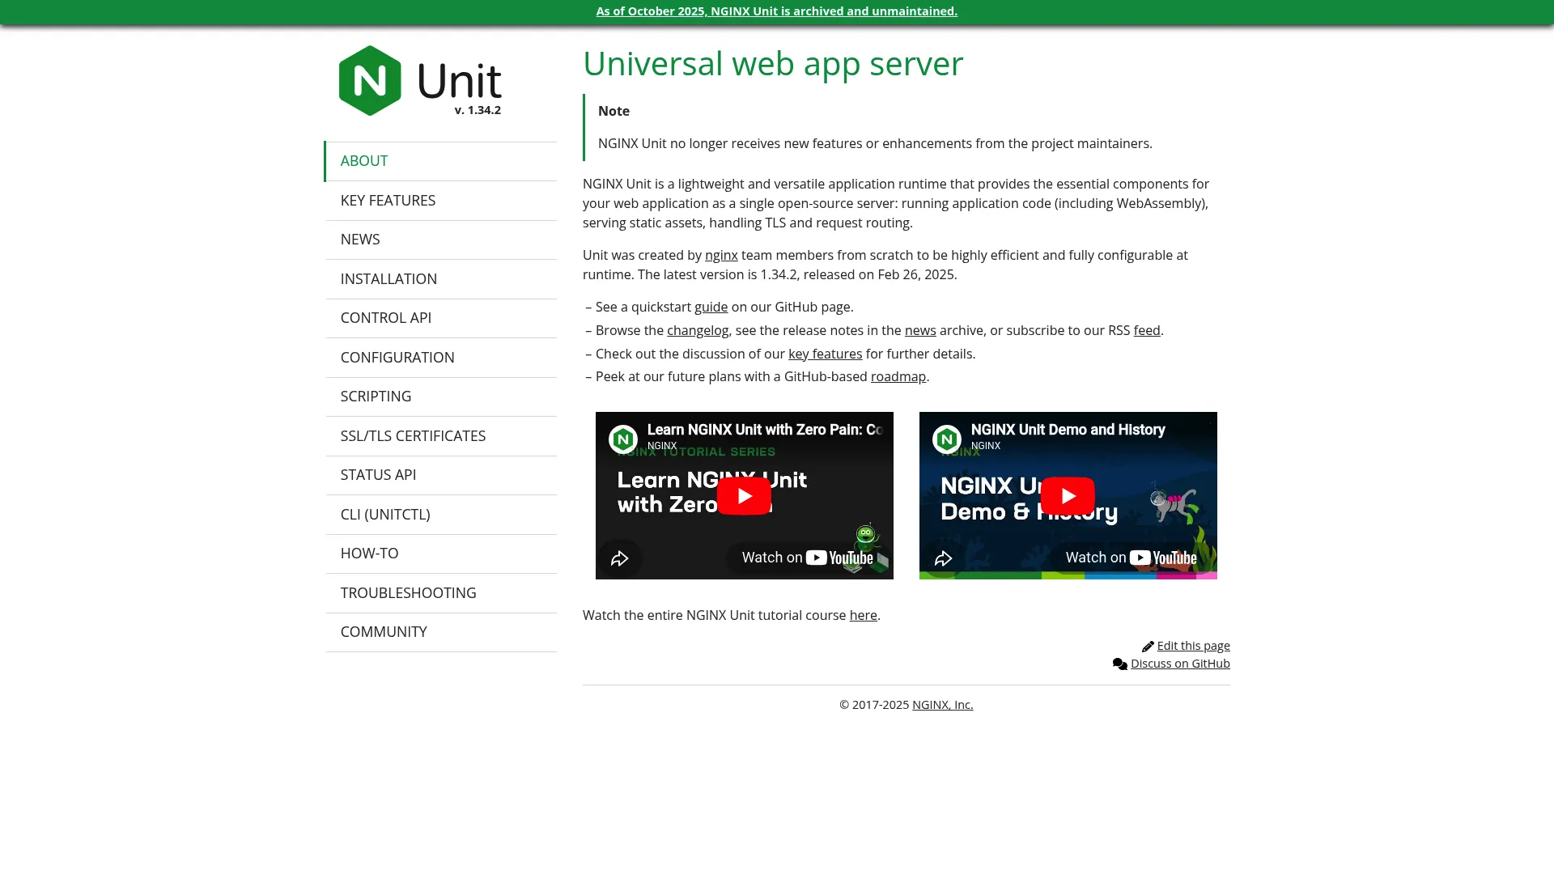Viewport: 1554px width, 874px height.
Task: Open SSL/TLS Certificates page
Action: [x=441, y=436]
